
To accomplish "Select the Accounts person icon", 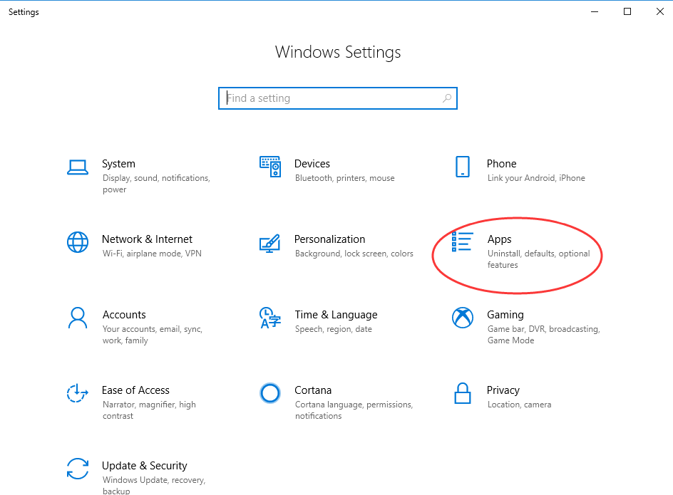I will click(x=78, y=318).
